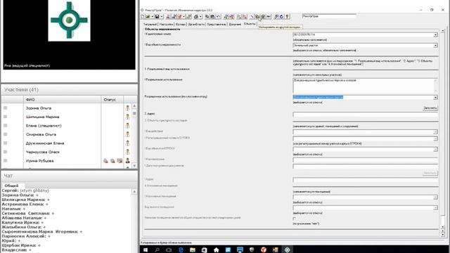
Task: Click Черноусова Олеся participant status icon
Action: click(x=127, y=152)
